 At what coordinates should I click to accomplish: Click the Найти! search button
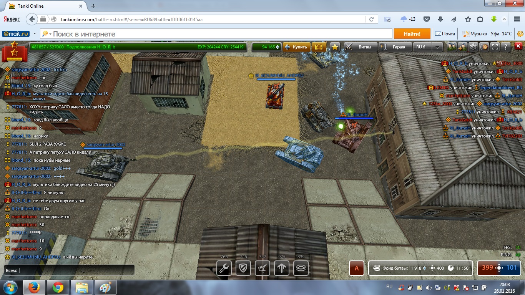pyautogui.click(x=412, y=34)
